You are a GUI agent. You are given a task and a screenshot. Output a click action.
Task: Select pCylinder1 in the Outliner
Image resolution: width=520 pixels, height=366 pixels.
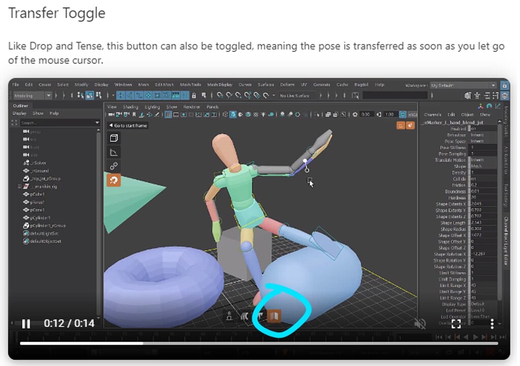click(40, 217)
